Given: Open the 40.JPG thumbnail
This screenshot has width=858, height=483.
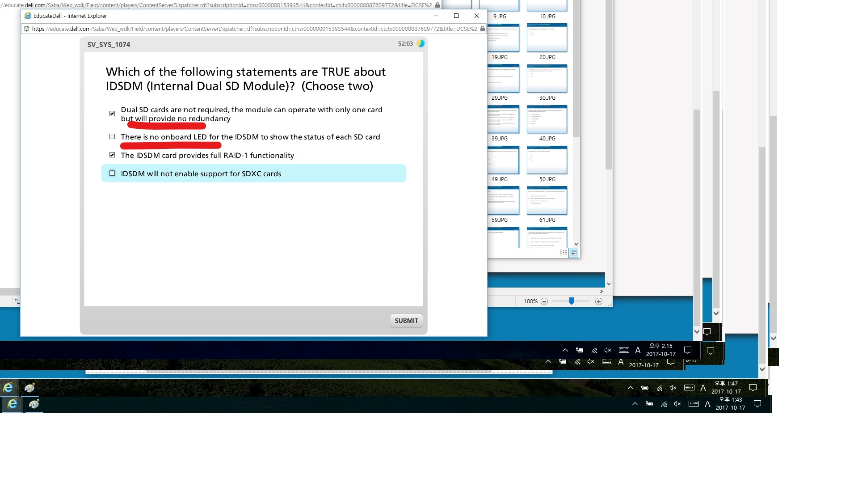Looking at the screenshot, I should 547,119.
